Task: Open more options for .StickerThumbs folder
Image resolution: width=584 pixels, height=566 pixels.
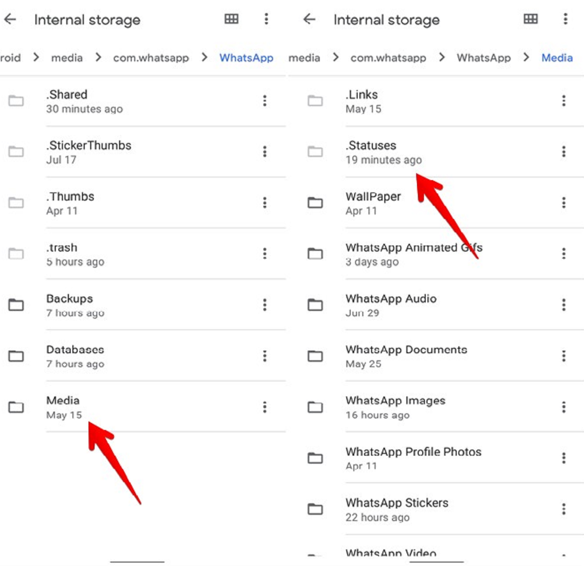Action: 265,152
